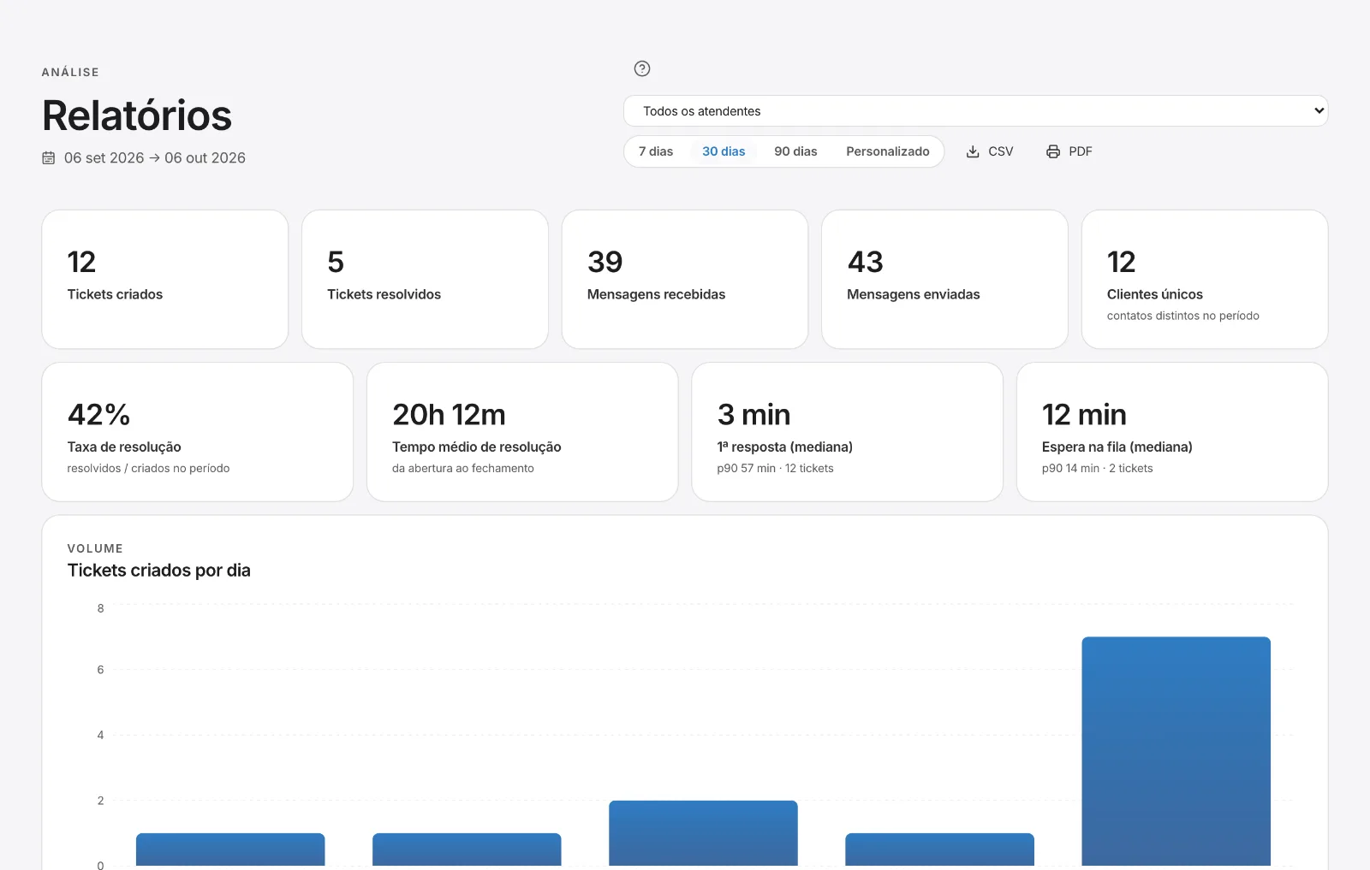Click the Mensagens enviadas label
Screen dimensions: 1370x870
(913, 294)
